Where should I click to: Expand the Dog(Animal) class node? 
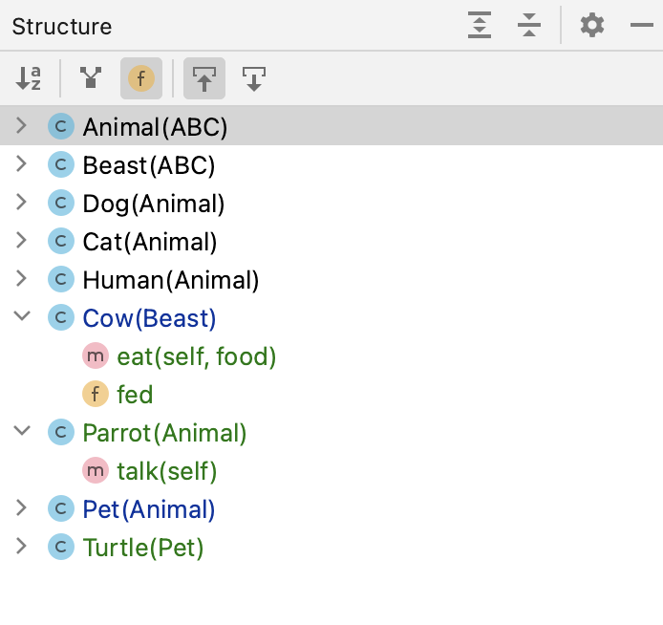21,203
